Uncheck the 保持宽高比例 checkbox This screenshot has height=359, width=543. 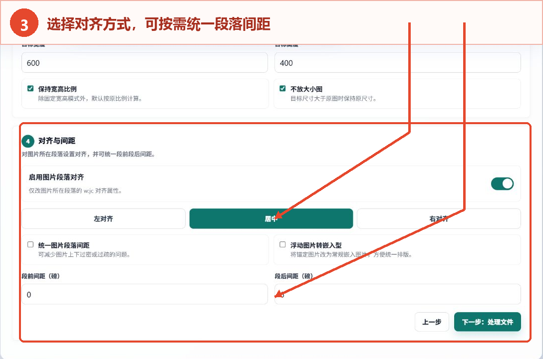coord(30,89)
